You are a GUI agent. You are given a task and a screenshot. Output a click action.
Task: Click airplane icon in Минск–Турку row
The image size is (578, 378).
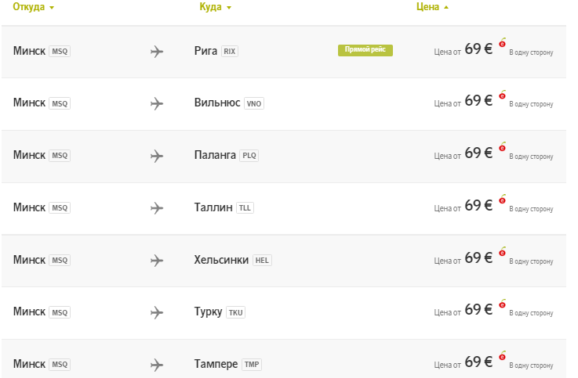pos(156,313)
